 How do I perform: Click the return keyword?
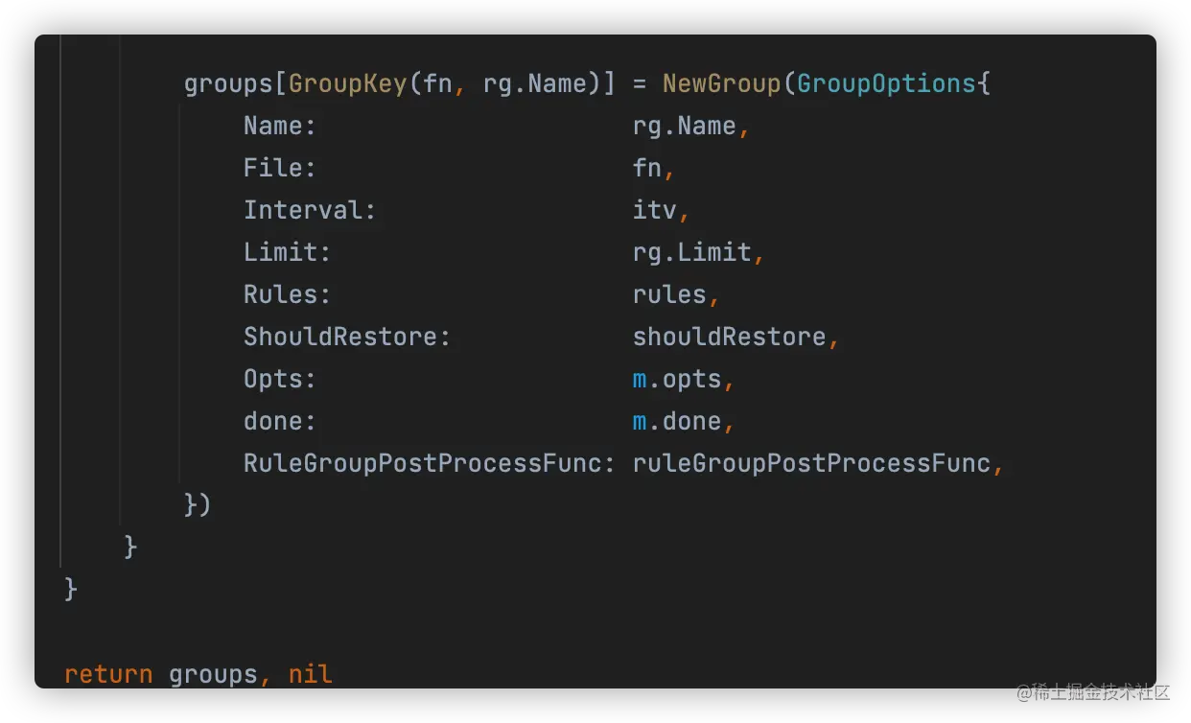click(x=108, y=674)
